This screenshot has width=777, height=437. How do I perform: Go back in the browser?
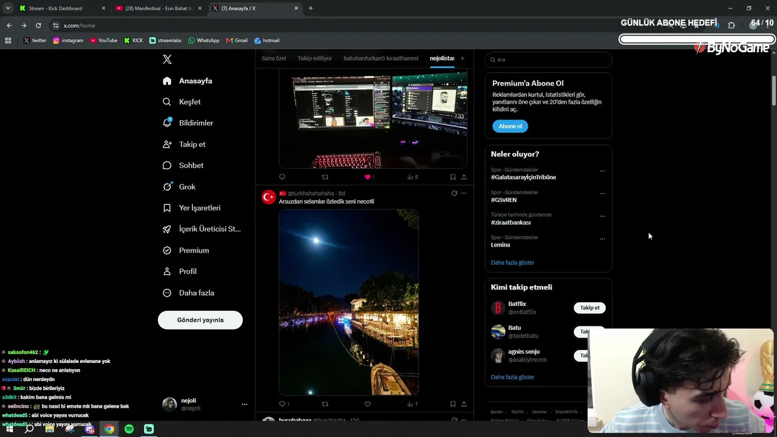9,25
